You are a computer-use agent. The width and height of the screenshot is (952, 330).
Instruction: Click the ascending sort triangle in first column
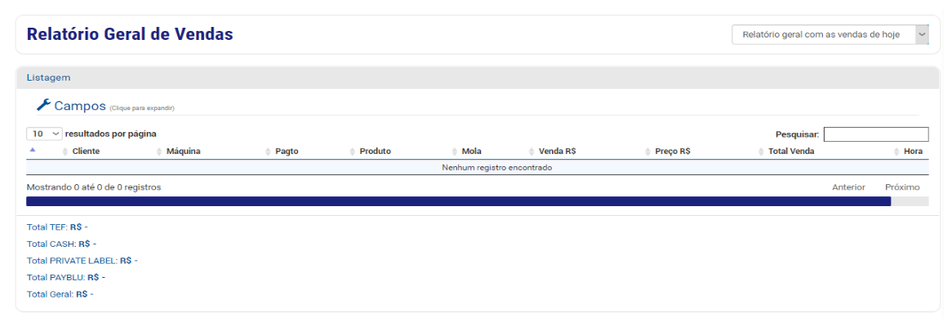[33, 150]
